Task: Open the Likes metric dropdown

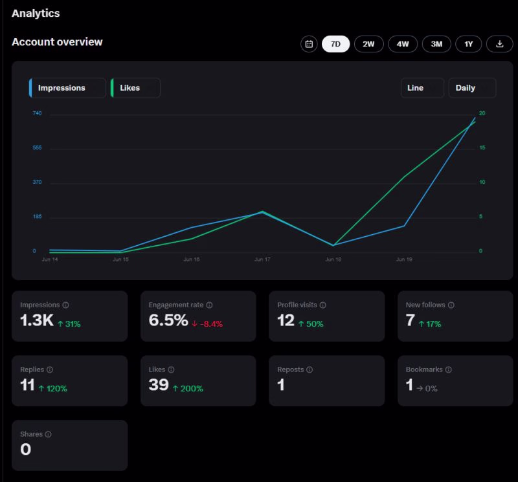Action: pos(135,88)
